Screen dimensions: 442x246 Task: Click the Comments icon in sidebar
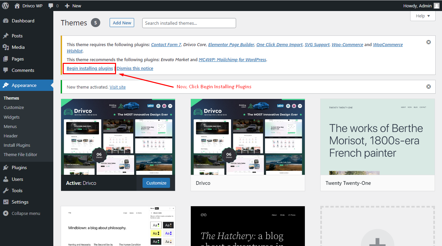(x=6, y=70)
